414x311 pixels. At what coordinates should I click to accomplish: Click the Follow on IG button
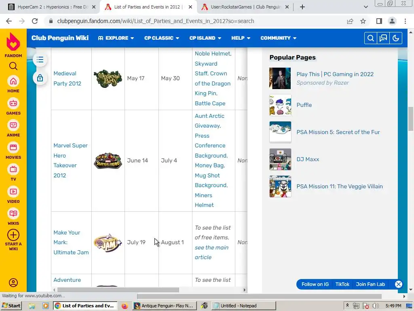315,284
